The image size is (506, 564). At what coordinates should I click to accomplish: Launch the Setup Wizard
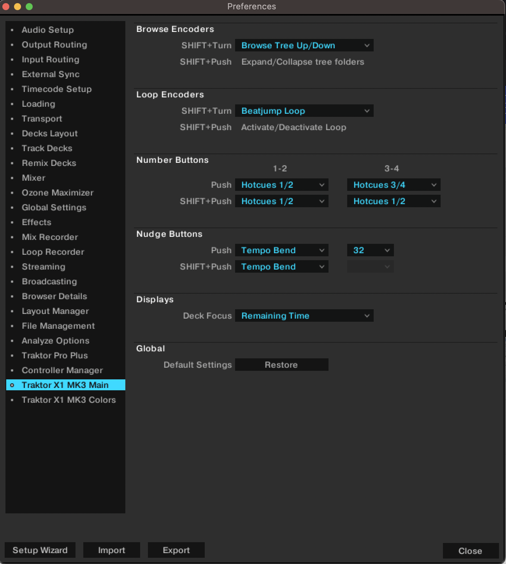pyautogui.click(x=40, y=550)
